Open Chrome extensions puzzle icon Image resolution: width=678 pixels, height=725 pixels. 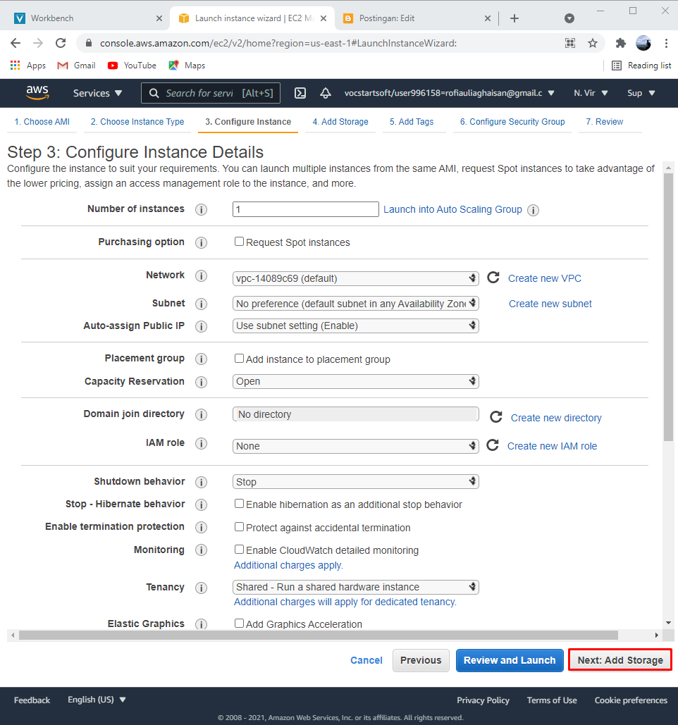tap(621, 43)
